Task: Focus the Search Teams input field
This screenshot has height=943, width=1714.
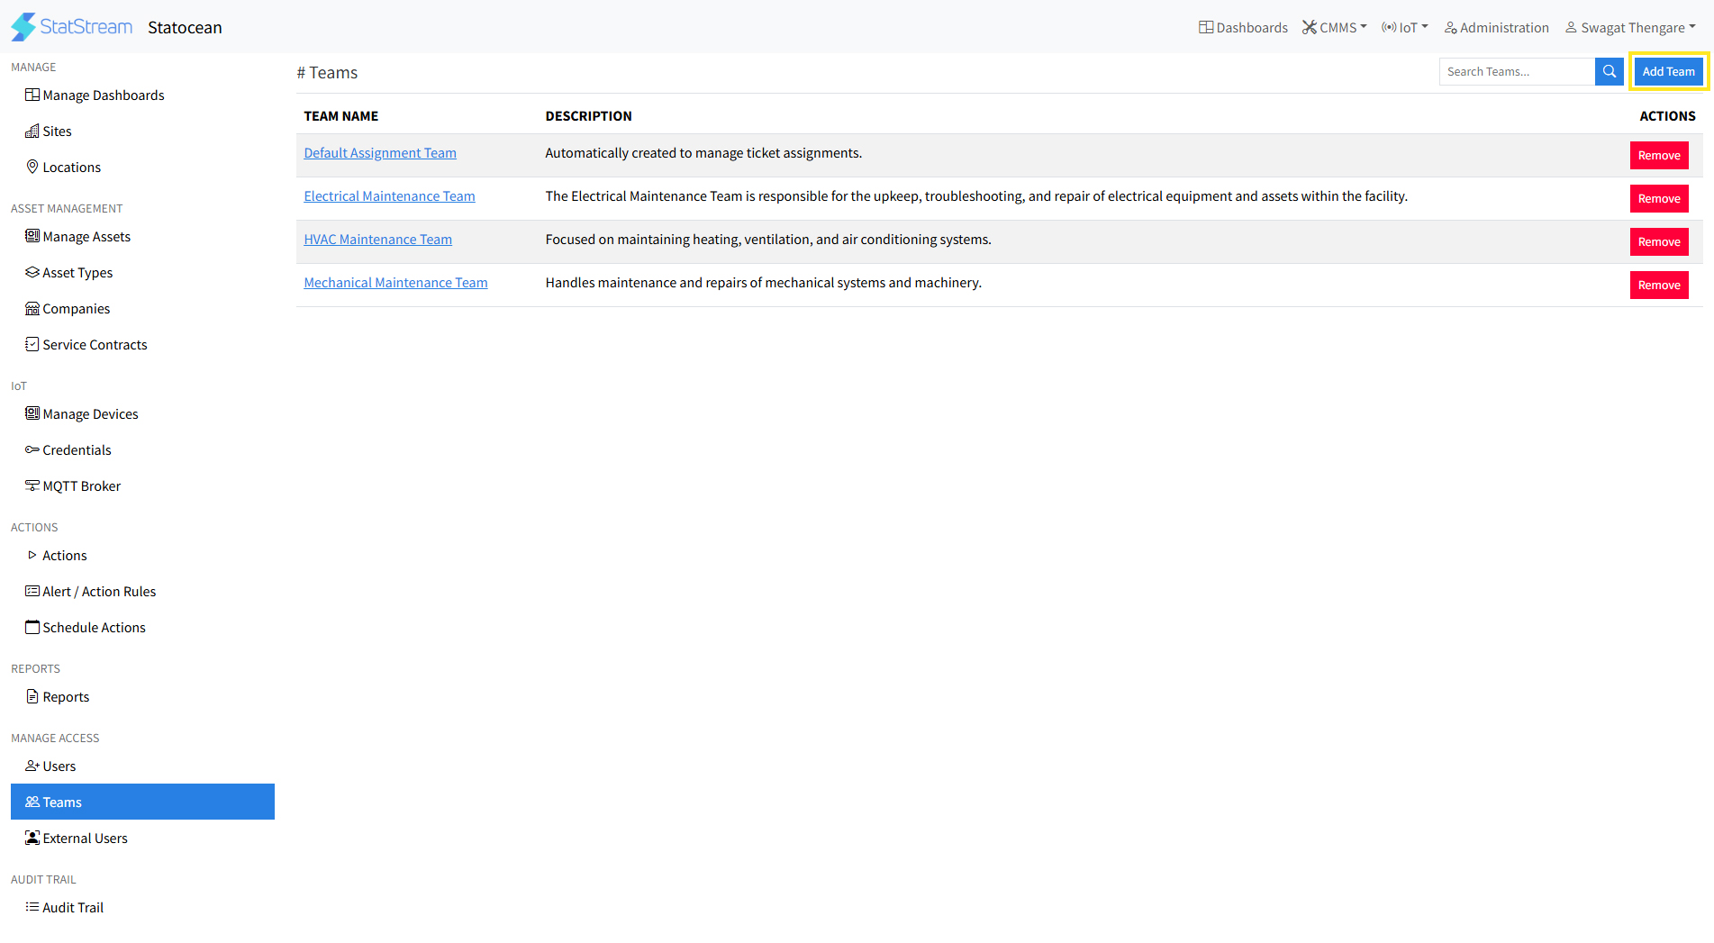Action: coord(1517,72)
